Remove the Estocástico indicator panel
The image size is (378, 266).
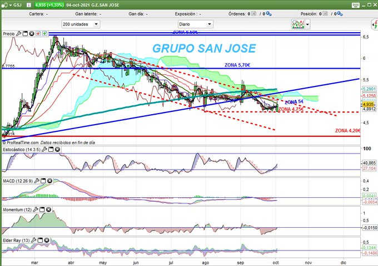[57, 150]
